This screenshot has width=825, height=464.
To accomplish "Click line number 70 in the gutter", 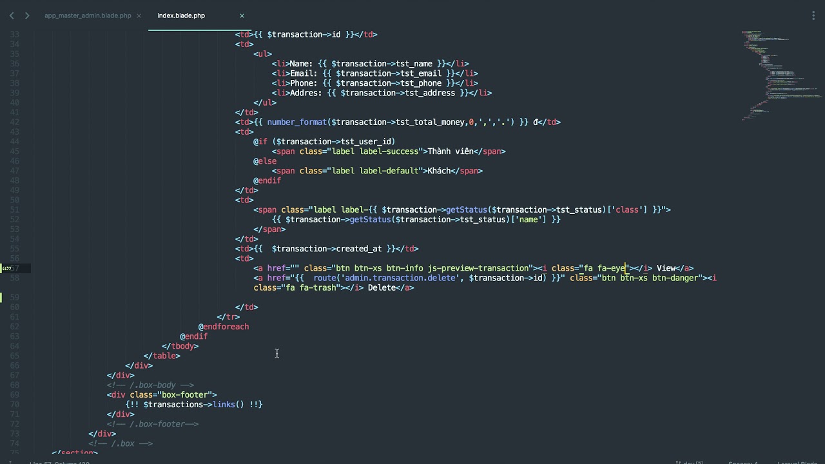I will (15, 404).
